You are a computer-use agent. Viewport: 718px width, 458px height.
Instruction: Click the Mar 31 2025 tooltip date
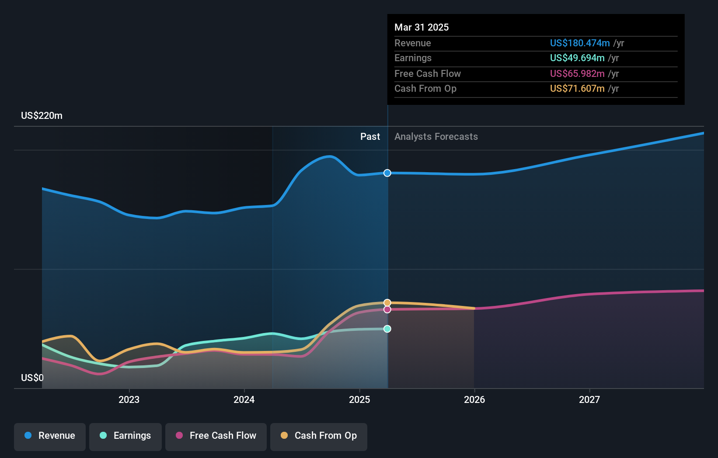pyautogui.click(x=422, y=27)
